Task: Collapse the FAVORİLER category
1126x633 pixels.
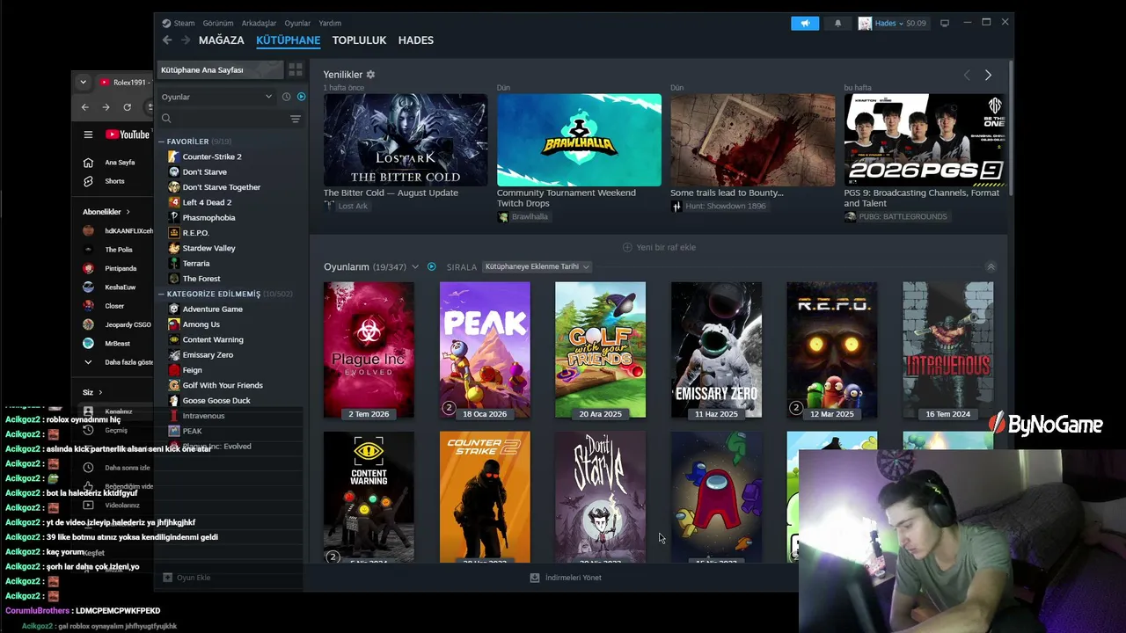Action: click(x=162, y=142)
